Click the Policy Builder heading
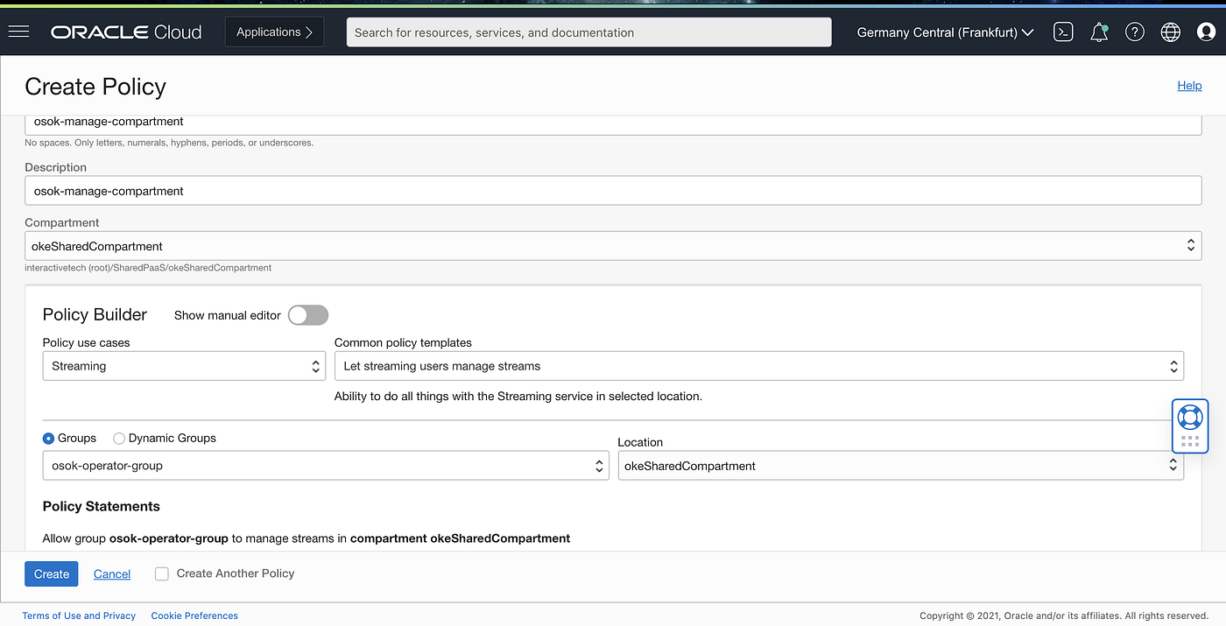The height and width of the screenshot is (626, 1226). [95, 314]
